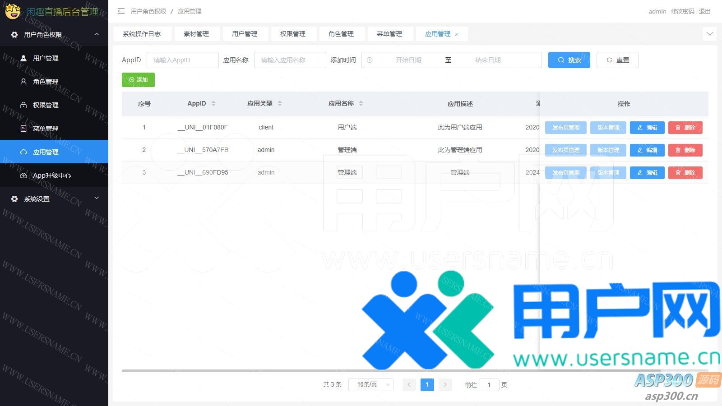722x406 pixels.
Task: Click the cloud upload icon beside App升级中心
Action: click(x=23, y=175)
